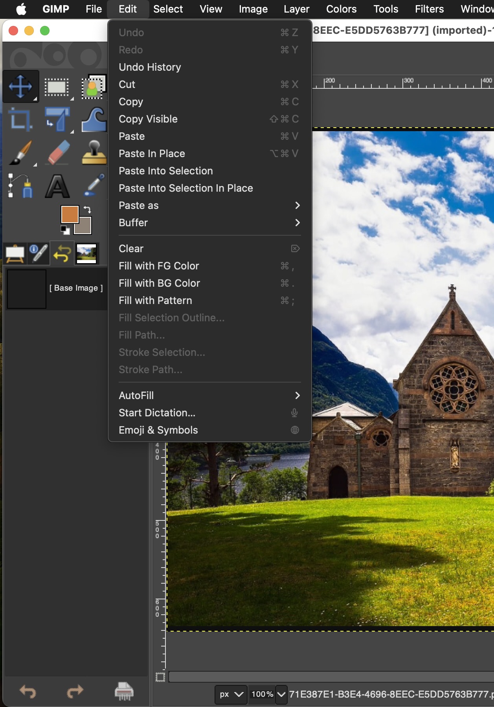Activate the Warp Transform tool
This screenshot has width=494, height=707.
94,120
